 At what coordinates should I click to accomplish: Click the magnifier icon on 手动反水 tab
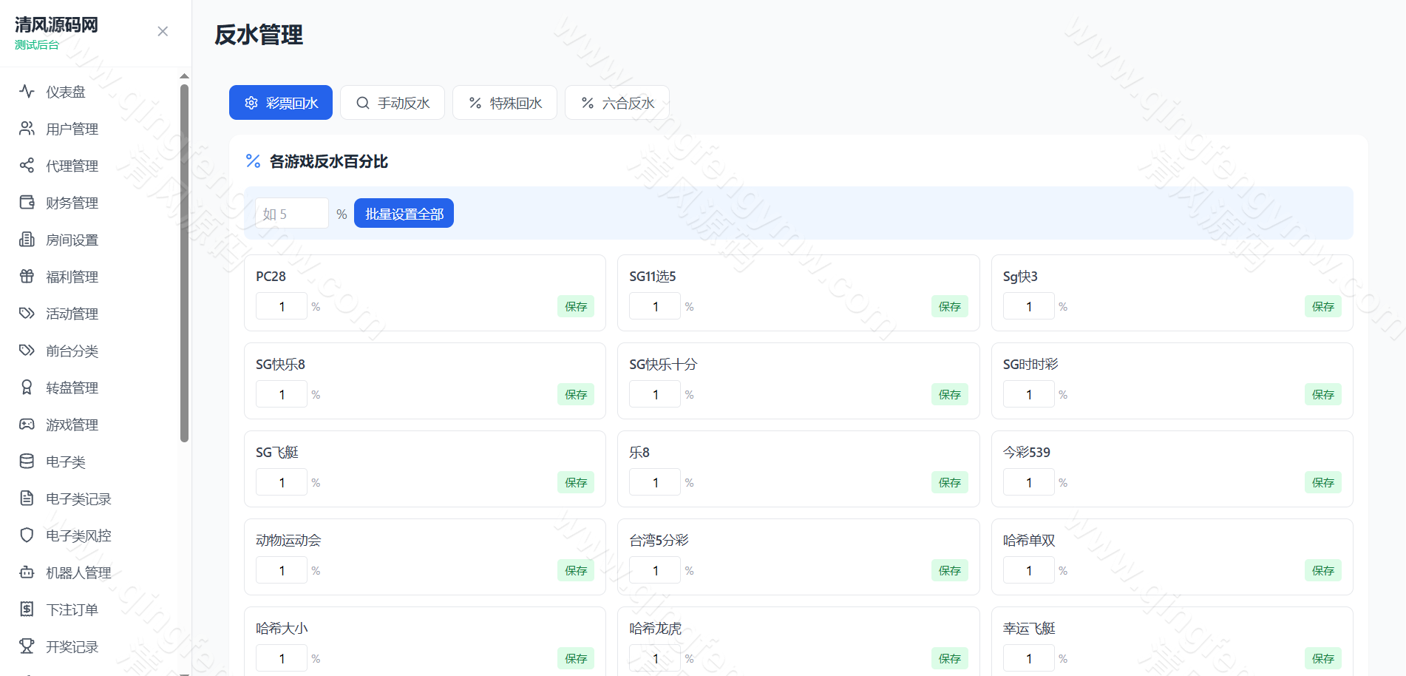point(363,103)
